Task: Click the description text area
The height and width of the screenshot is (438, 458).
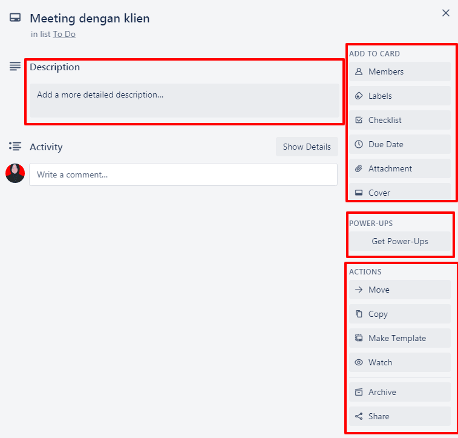Action: [185, 100]
